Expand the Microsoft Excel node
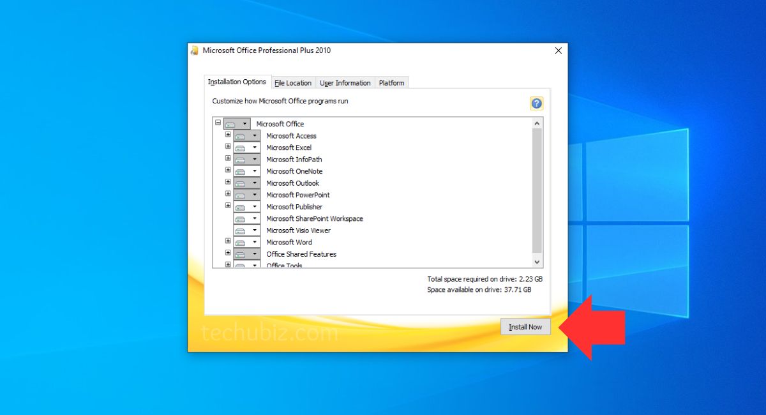The width and height of the screenshot is (766, 415). click(x=228, y=147)
